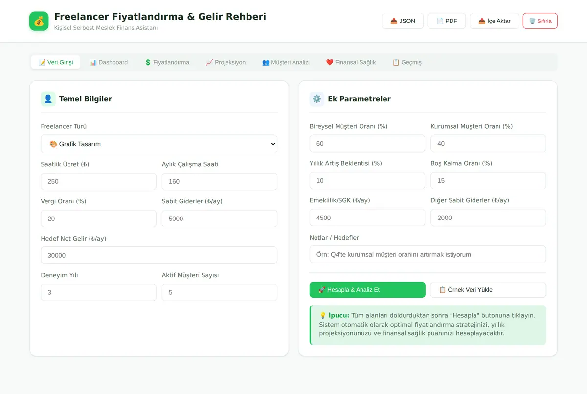The height and width of the screenshot is (394, 587).
Task: Focus the Kurumsal Müşteri Oranı field
Action: (x=488, y=144)
